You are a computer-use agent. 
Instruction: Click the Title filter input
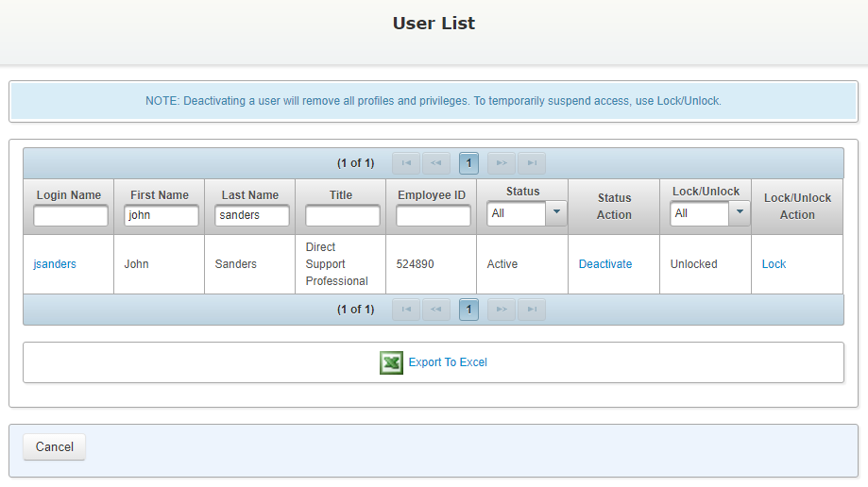coord(342,216)
